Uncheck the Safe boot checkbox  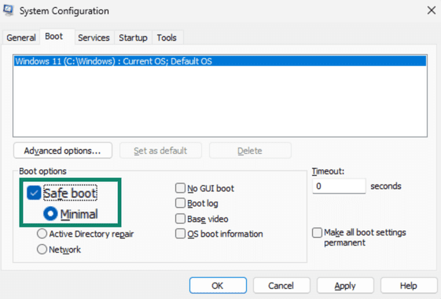click(34, 193)
